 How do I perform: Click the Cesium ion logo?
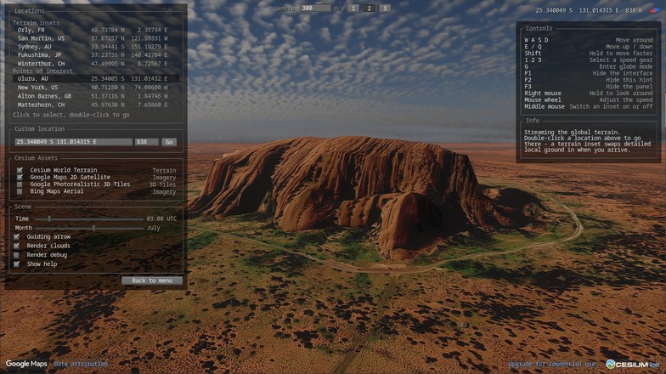point(633,364)
